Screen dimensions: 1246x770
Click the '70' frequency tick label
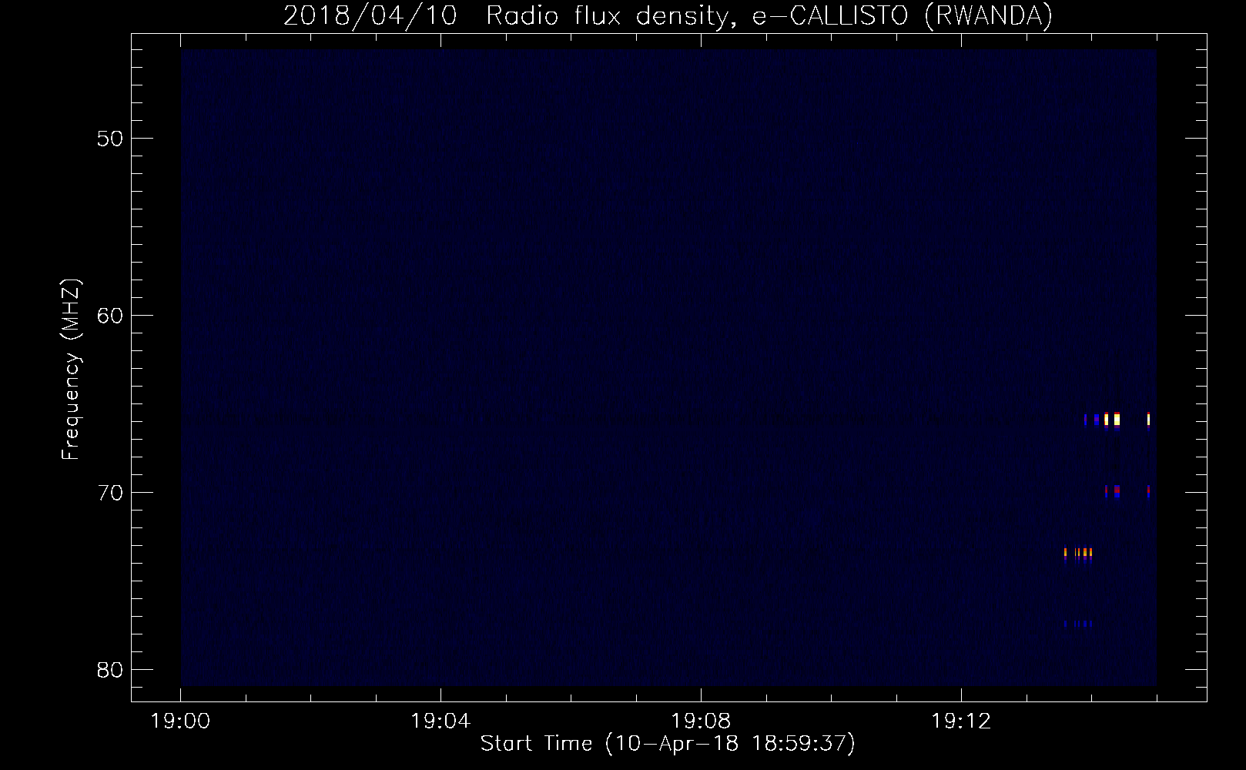110,493
